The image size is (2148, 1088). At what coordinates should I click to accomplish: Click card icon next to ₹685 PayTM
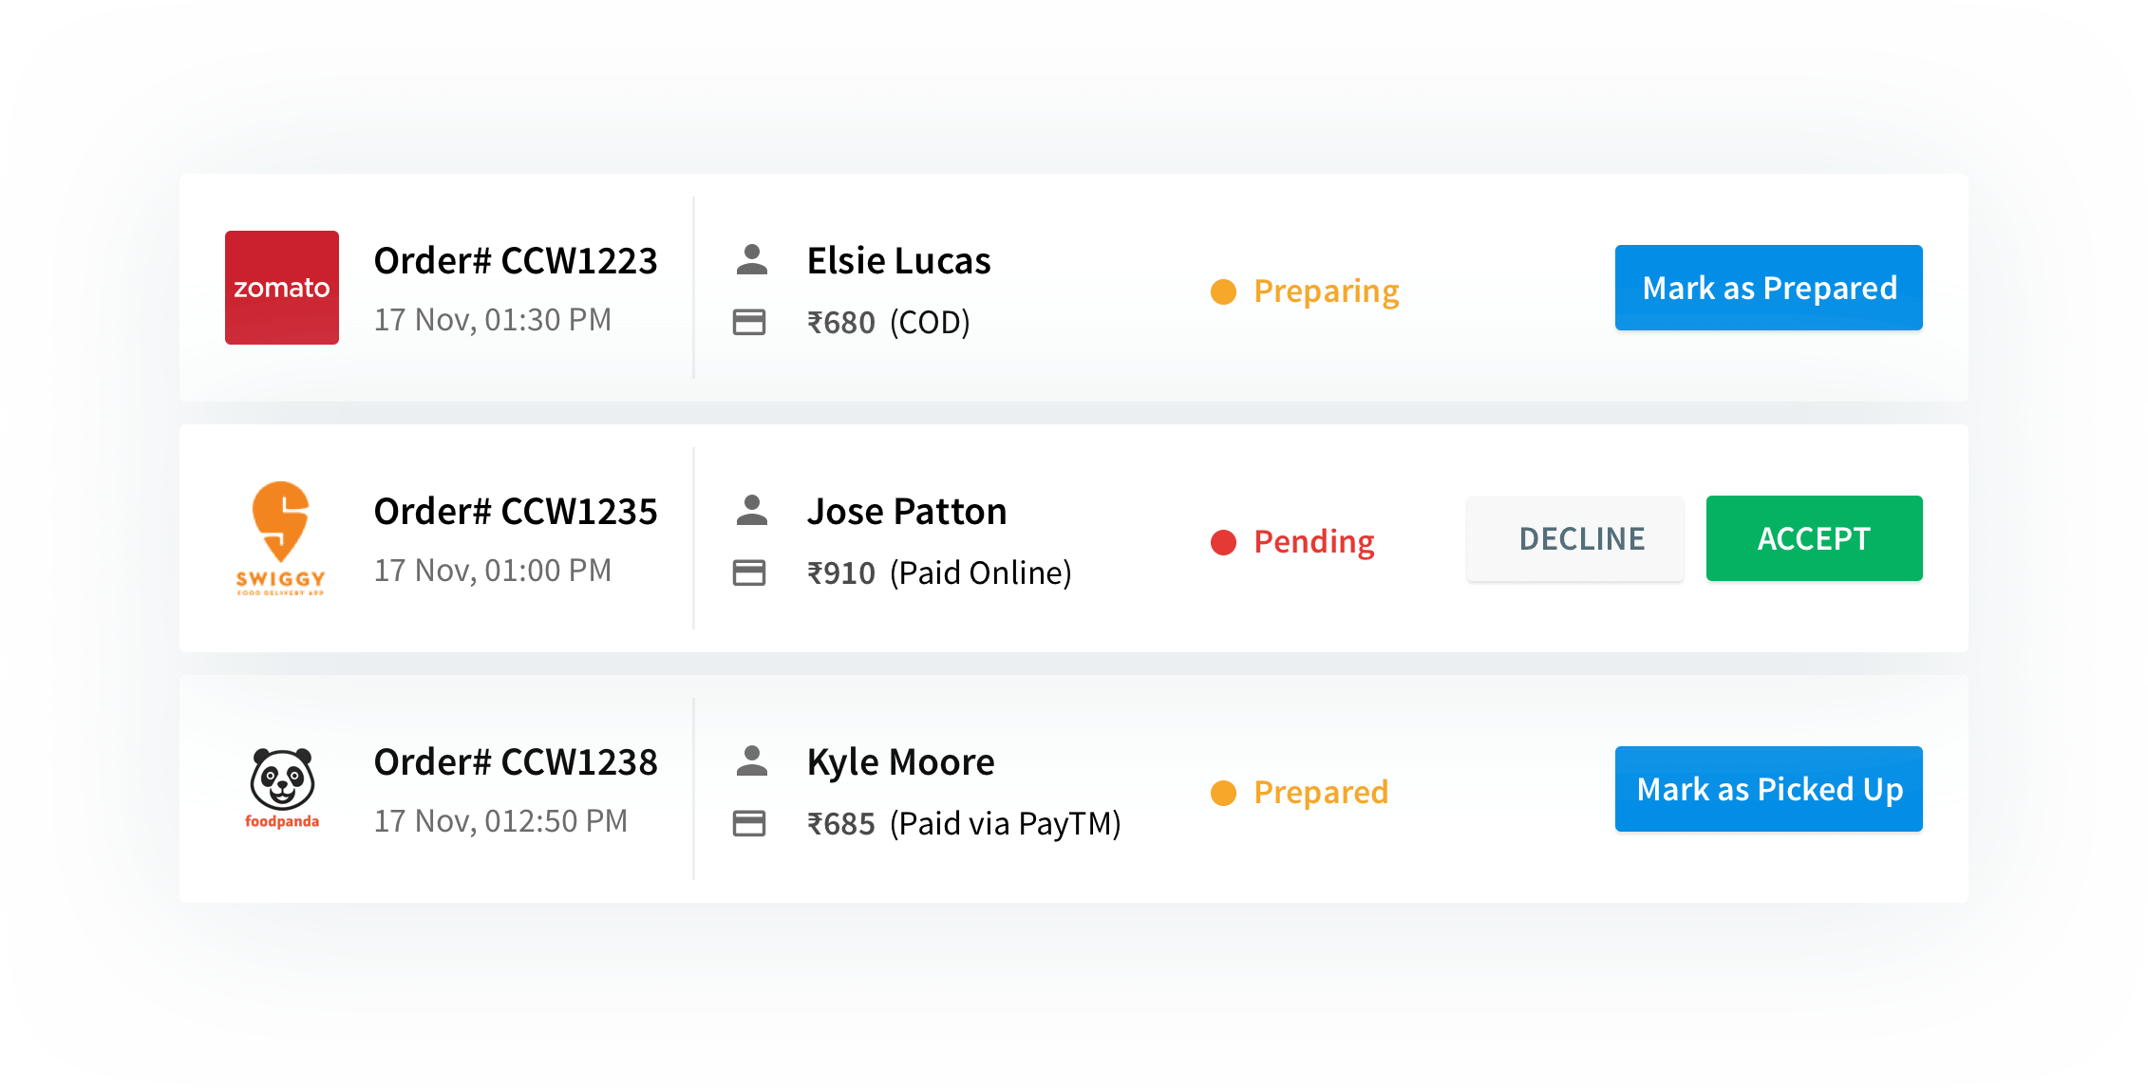tap(749, 823)
